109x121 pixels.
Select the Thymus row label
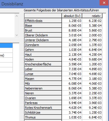(x=43, y=117)
